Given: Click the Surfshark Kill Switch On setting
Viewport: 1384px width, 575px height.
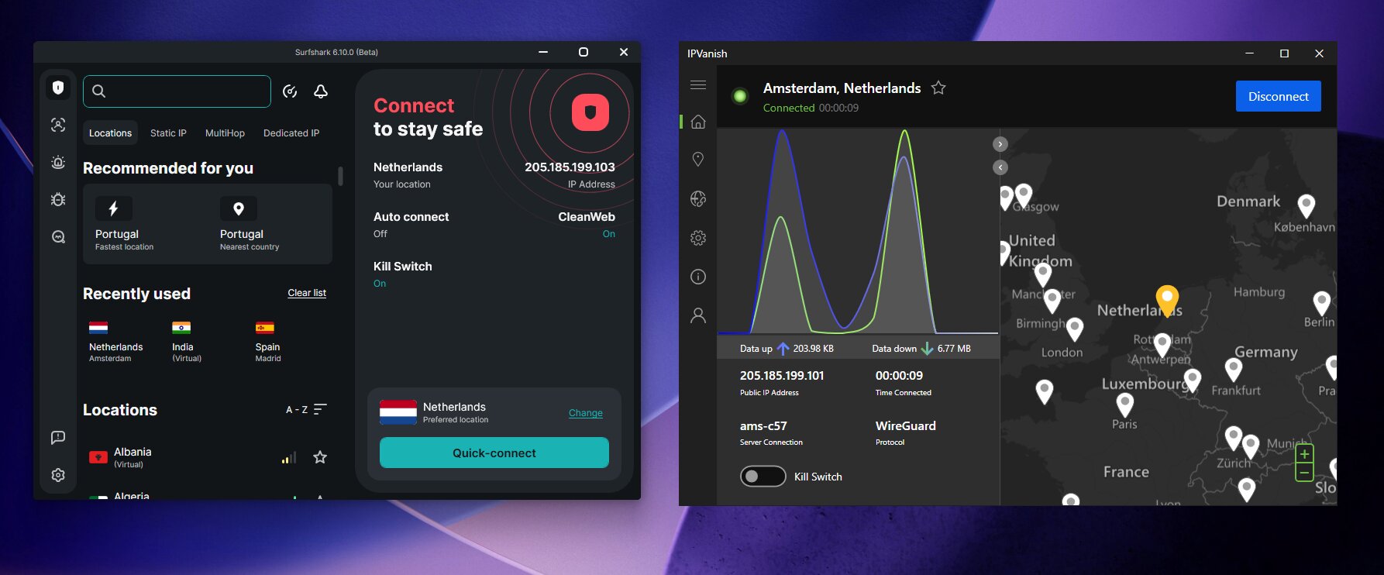Looking at the screenshot, I should [403, 274].
